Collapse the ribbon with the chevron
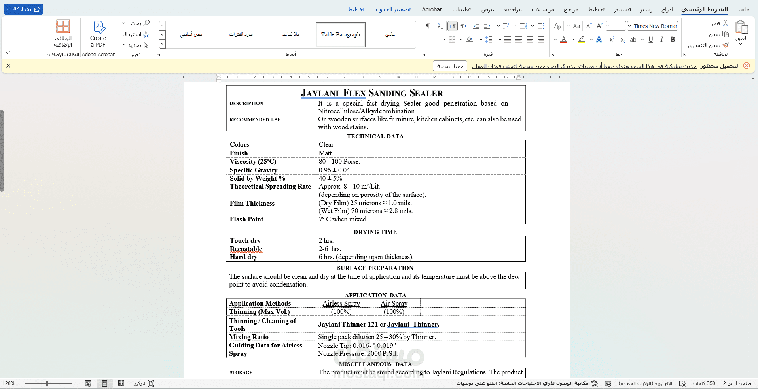Image resolution: width=758 pixels, height=389 pixels. tap(8, 53)
